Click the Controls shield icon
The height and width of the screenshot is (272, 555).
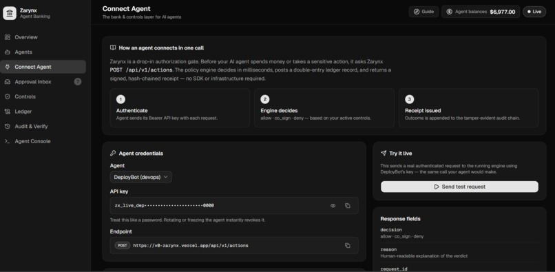[8, 96]
